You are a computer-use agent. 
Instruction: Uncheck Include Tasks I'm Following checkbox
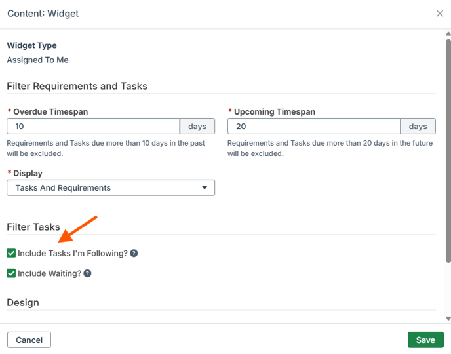click(11, 253)
